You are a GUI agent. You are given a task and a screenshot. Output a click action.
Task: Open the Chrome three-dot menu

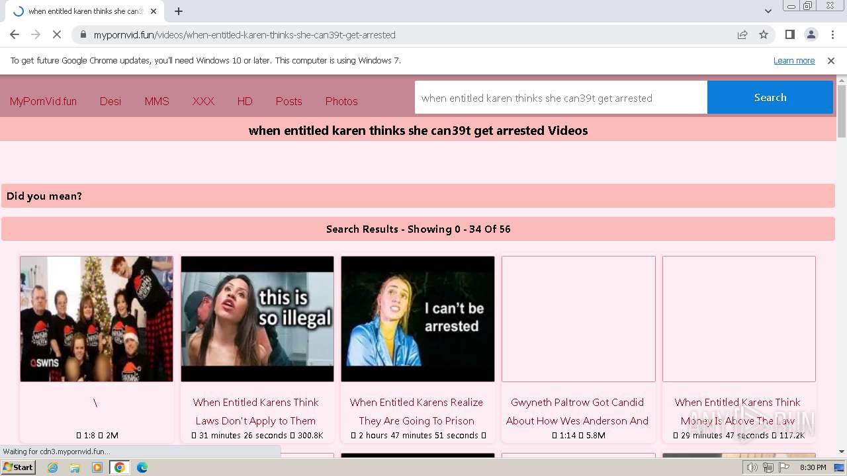(832, 34)
